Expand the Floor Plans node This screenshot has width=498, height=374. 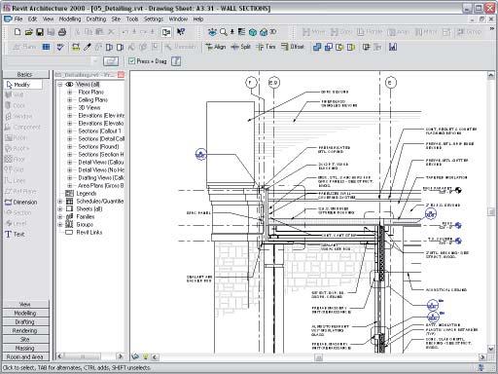(x=69, y=93)
